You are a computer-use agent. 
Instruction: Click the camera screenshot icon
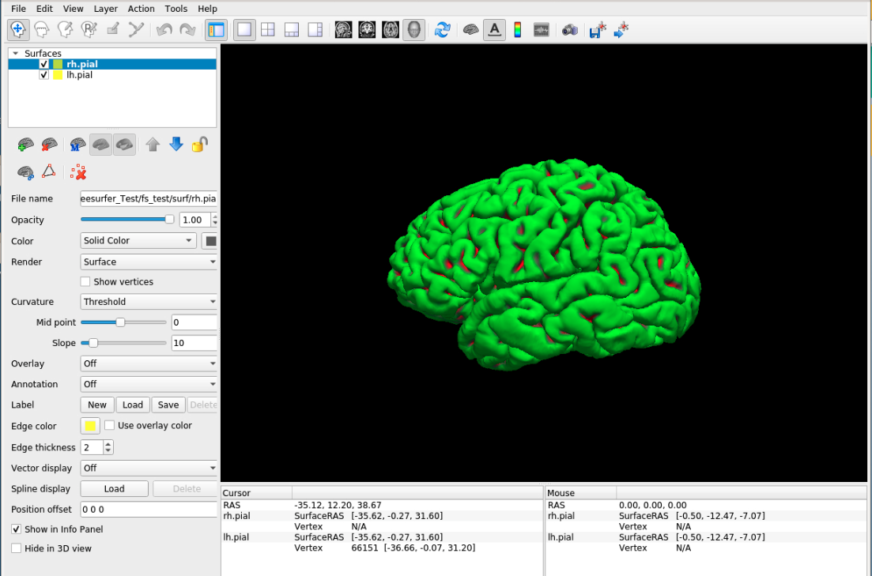click(x=569, y=30)
